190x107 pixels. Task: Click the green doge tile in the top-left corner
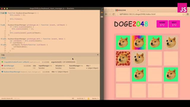(123, 43)
